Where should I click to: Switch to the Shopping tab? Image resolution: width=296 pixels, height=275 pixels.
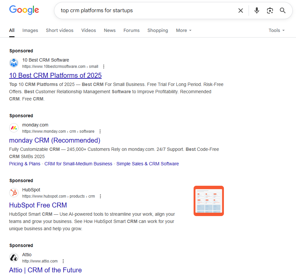pyautogui.click(x=158, y=30)
